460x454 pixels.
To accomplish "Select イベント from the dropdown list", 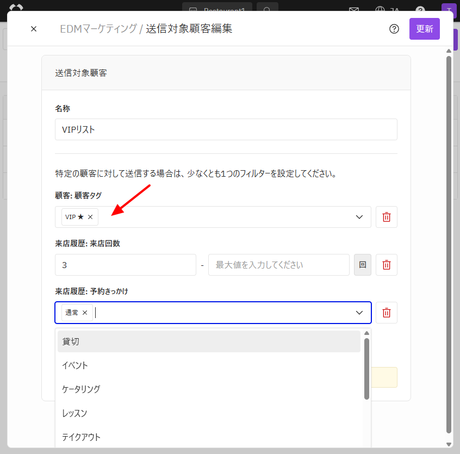I will tap(209, 365).
